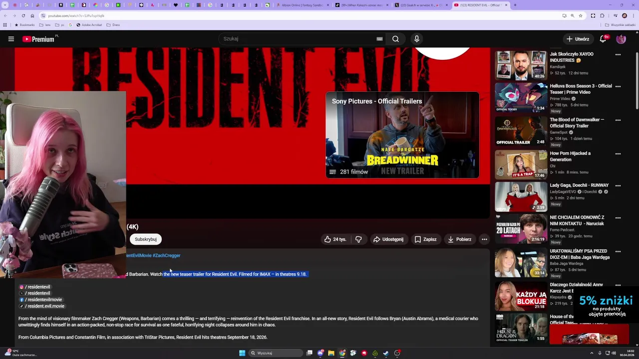This screenshot has width=639, height=359.
Task: Close the RESIDENT EVIL browser tab
Action: coord(506,5)
